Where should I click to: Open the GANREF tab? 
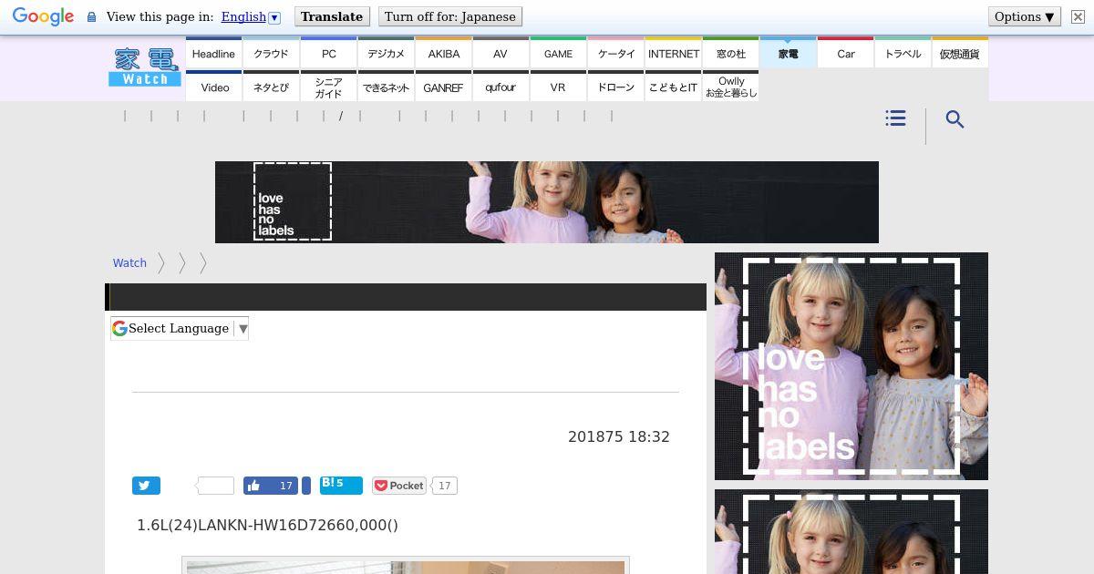click(443, 87)
